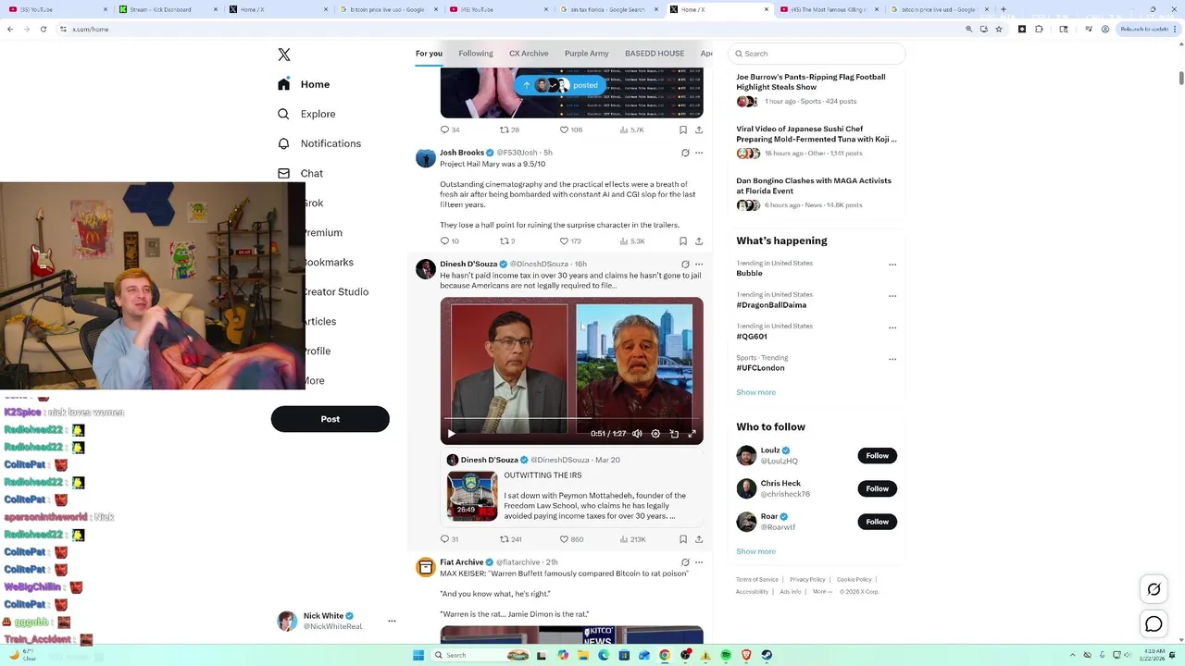Open more options on Dinesh D'Souza's post

699,264
